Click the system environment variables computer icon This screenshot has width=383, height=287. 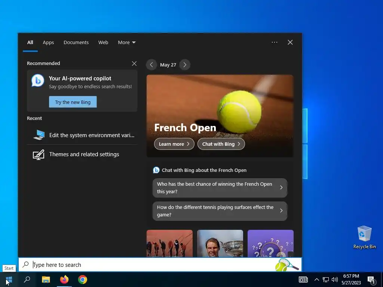click(39, 135)
